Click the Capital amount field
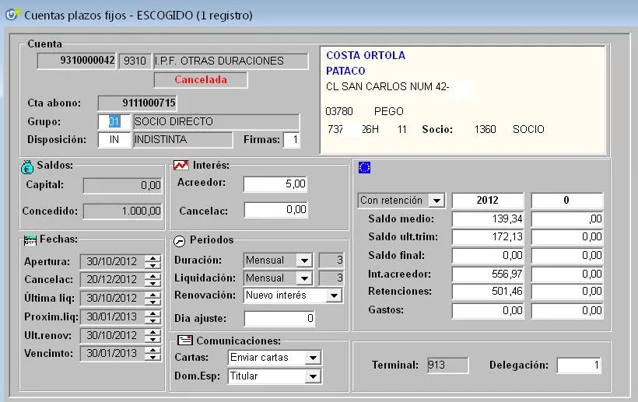This screenshot has width=638, height=402. click(x=123, y=185)
